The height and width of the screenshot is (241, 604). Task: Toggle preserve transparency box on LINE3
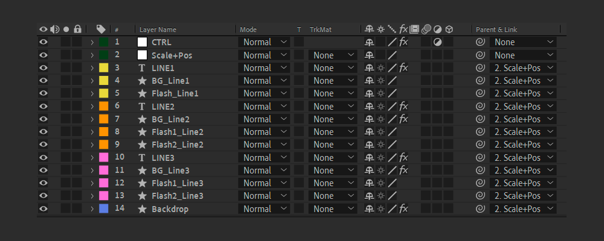coord(299,158)
